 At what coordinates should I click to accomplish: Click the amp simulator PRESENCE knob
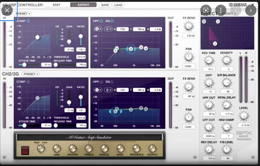pos(136,148)
